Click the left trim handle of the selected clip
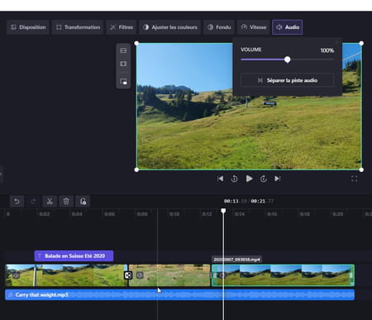Screen dimensions: 372x320 [215, 275]
